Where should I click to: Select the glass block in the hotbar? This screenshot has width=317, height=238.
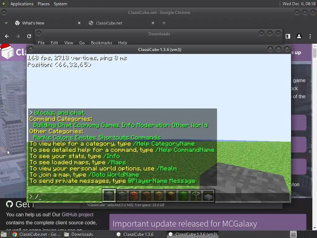click(196, 196)
